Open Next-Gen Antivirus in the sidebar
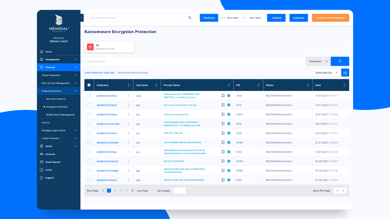This screenshot has width=390, height=219. tap(56, 99)
